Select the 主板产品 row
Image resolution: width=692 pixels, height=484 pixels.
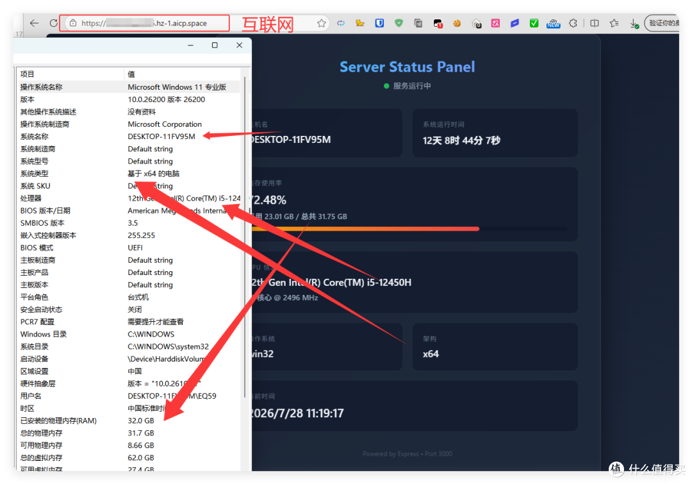coord(129,272)
